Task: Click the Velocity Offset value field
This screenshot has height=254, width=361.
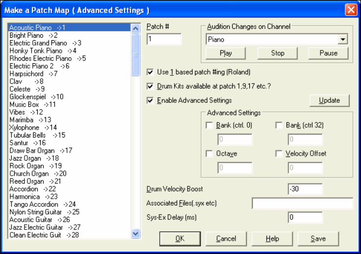Action: tap(305, 168)
